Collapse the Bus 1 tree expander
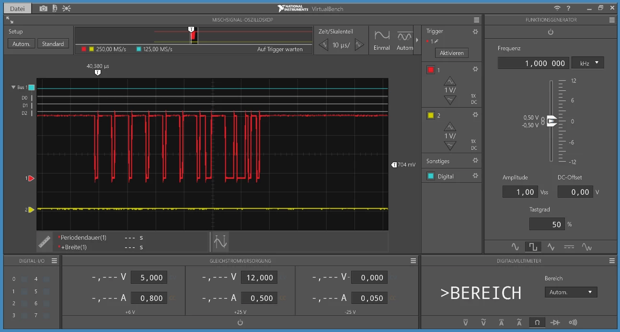Viewport: 620px width, 332px height. [13, 88]
